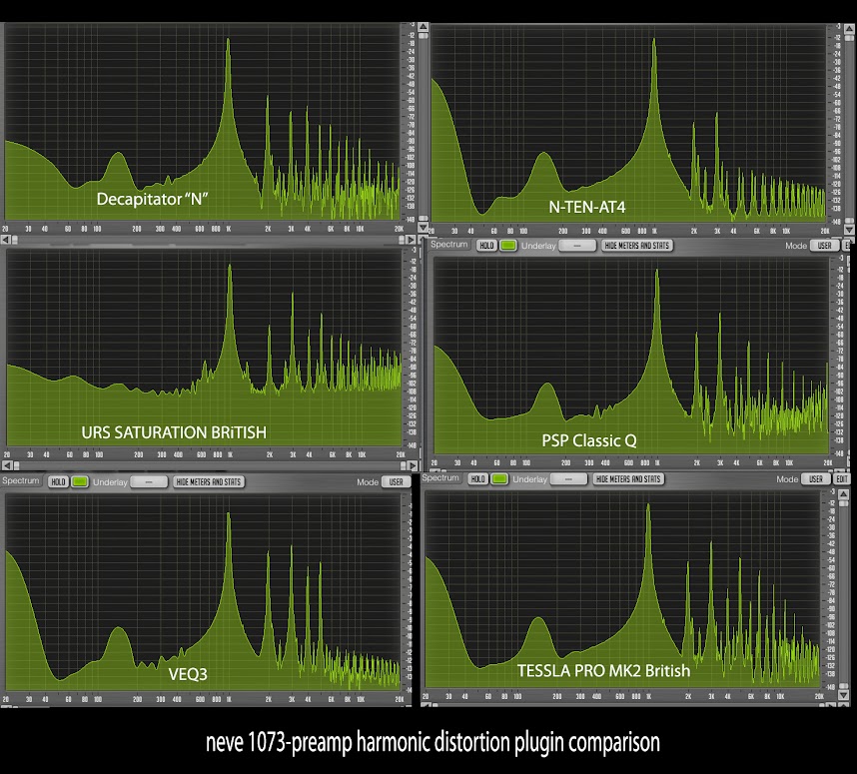Select Spectrum tab in VEQ3 toolbar

coord(20,480)
